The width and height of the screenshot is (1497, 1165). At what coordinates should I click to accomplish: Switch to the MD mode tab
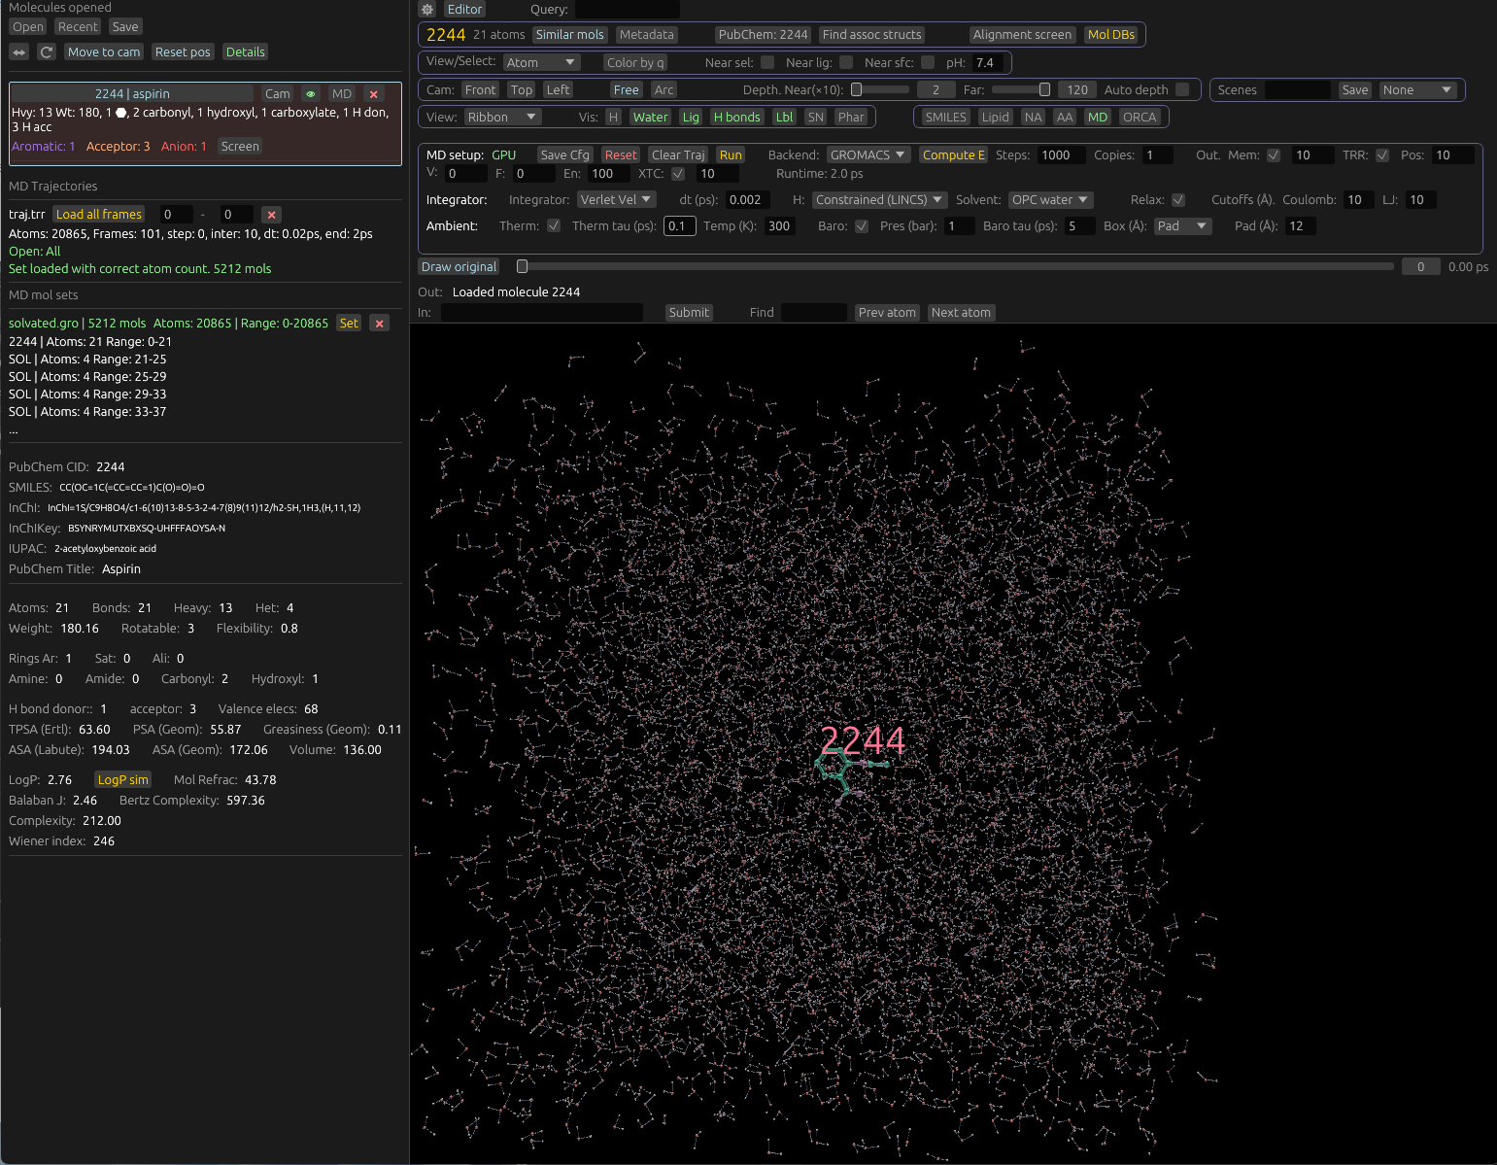[1097, 118]
